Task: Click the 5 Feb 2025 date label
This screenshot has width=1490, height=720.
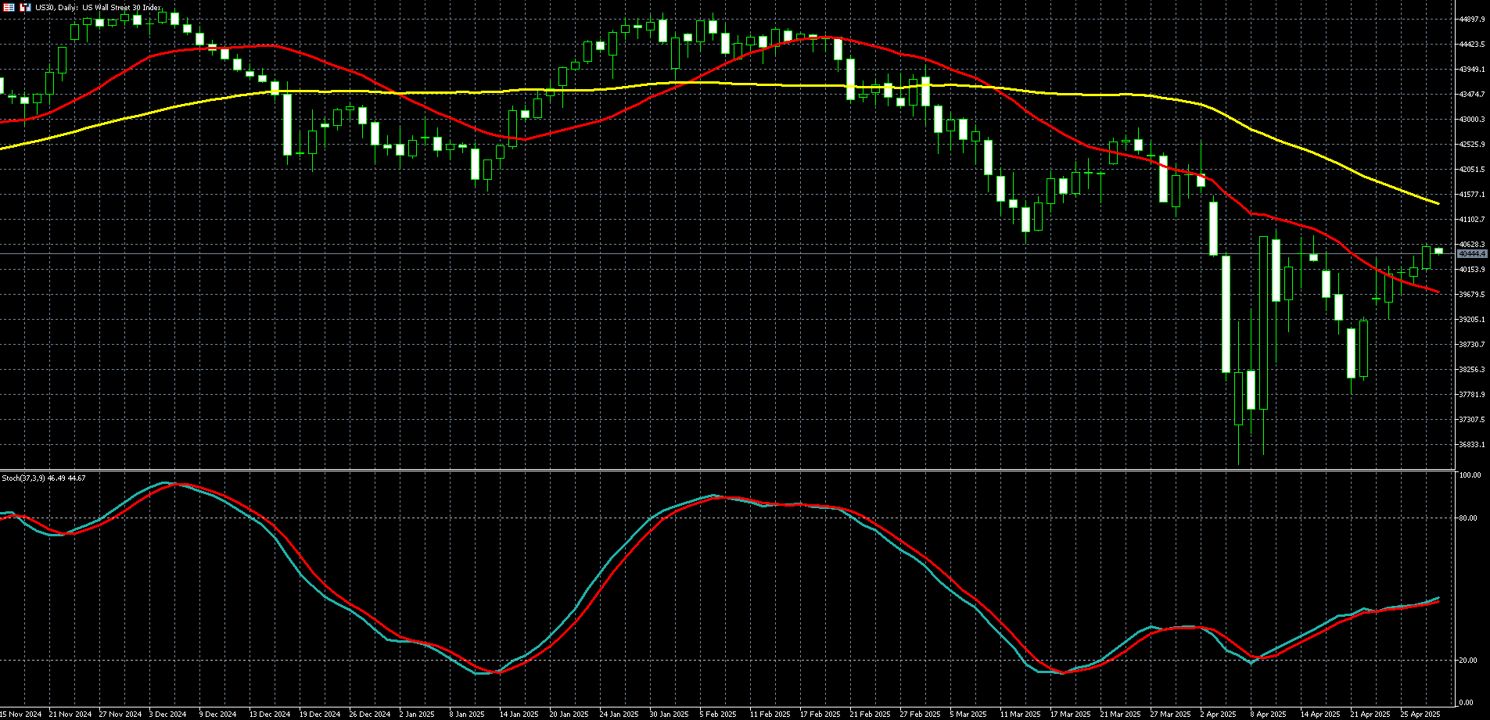Action: (718, 715)
